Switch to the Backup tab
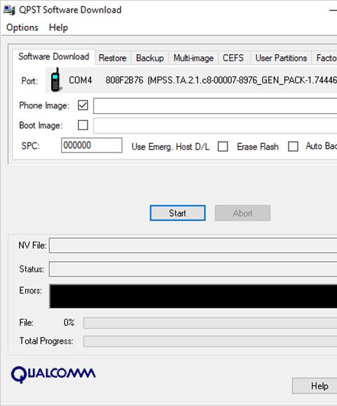The height and width of the screenshot is (406, 337). click(x=150, y=58)
